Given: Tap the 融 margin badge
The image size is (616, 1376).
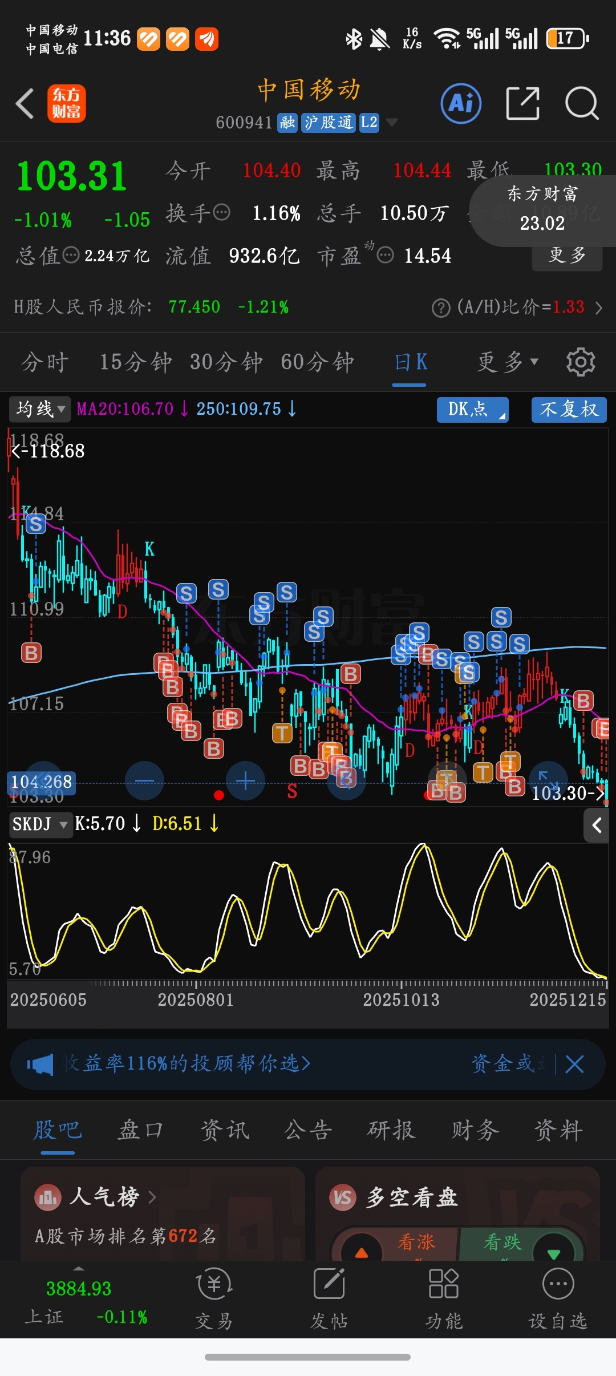Looking at the screenshot, I should (x=287, y=122).
